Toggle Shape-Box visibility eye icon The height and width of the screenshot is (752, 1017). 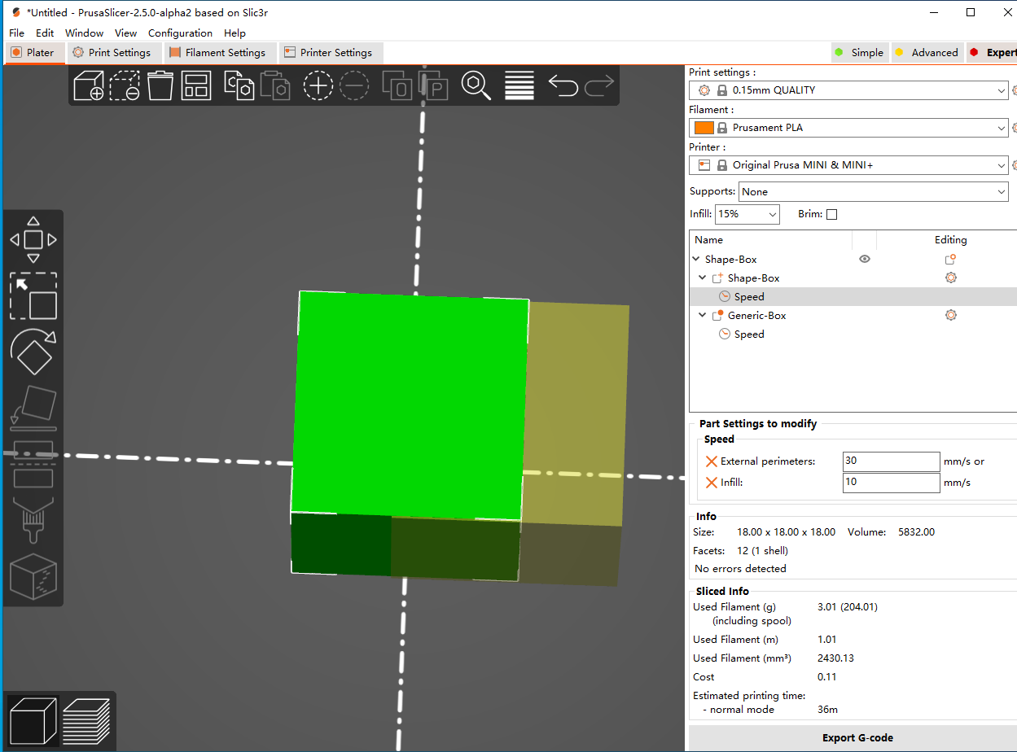pyautogui.click(x=865, y=259)
